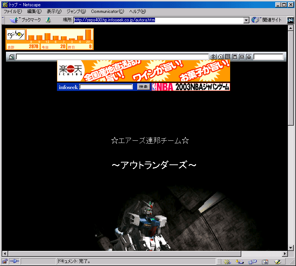Click the ドキュメント: 完了。 status text
Screen dimensions: 296x266
[74, 261]
